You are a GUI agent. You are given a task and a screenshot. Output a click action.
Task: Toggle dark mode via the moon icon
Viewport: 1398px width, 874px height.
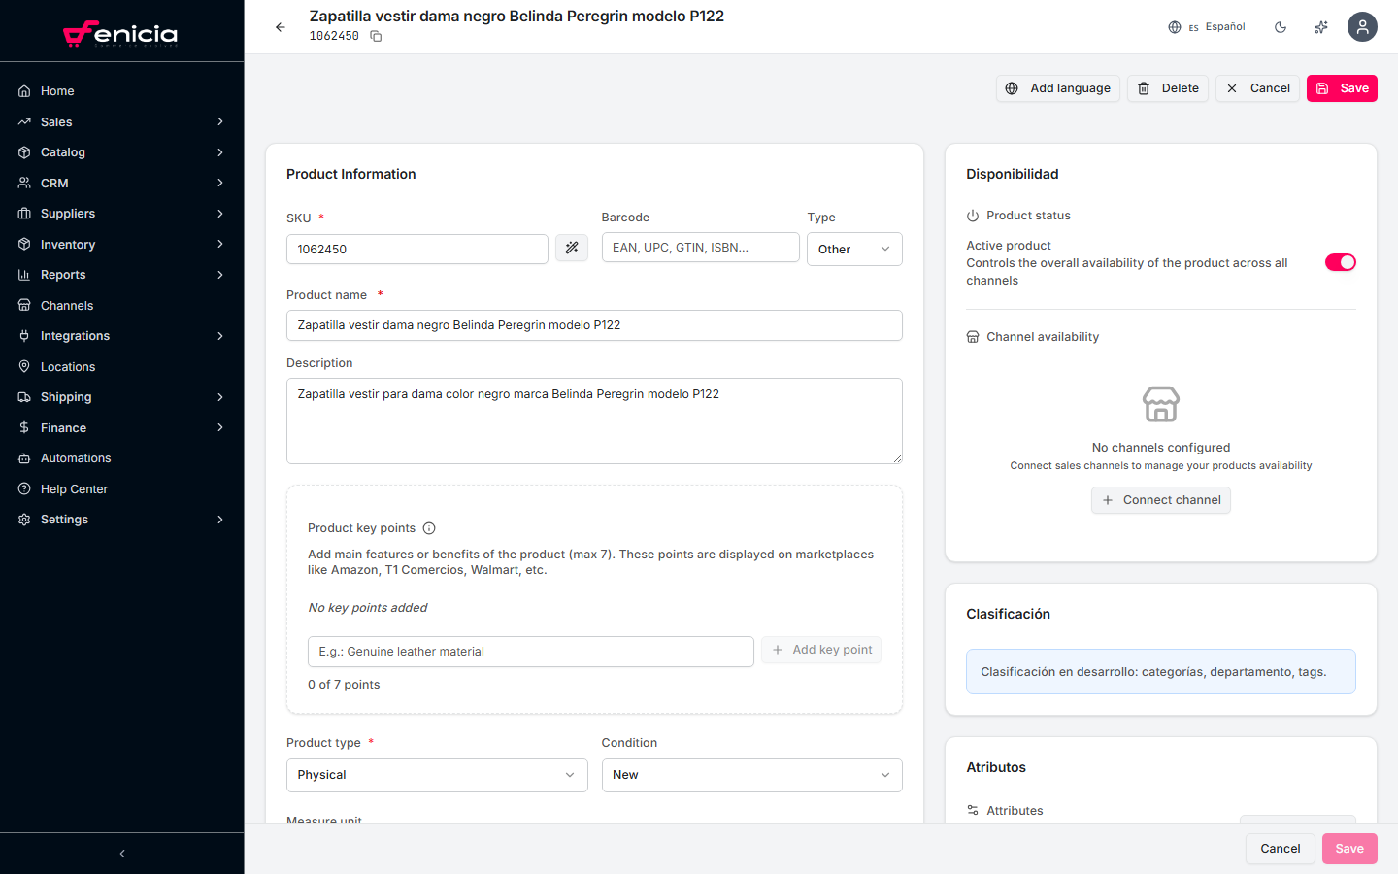[1281, 27]
